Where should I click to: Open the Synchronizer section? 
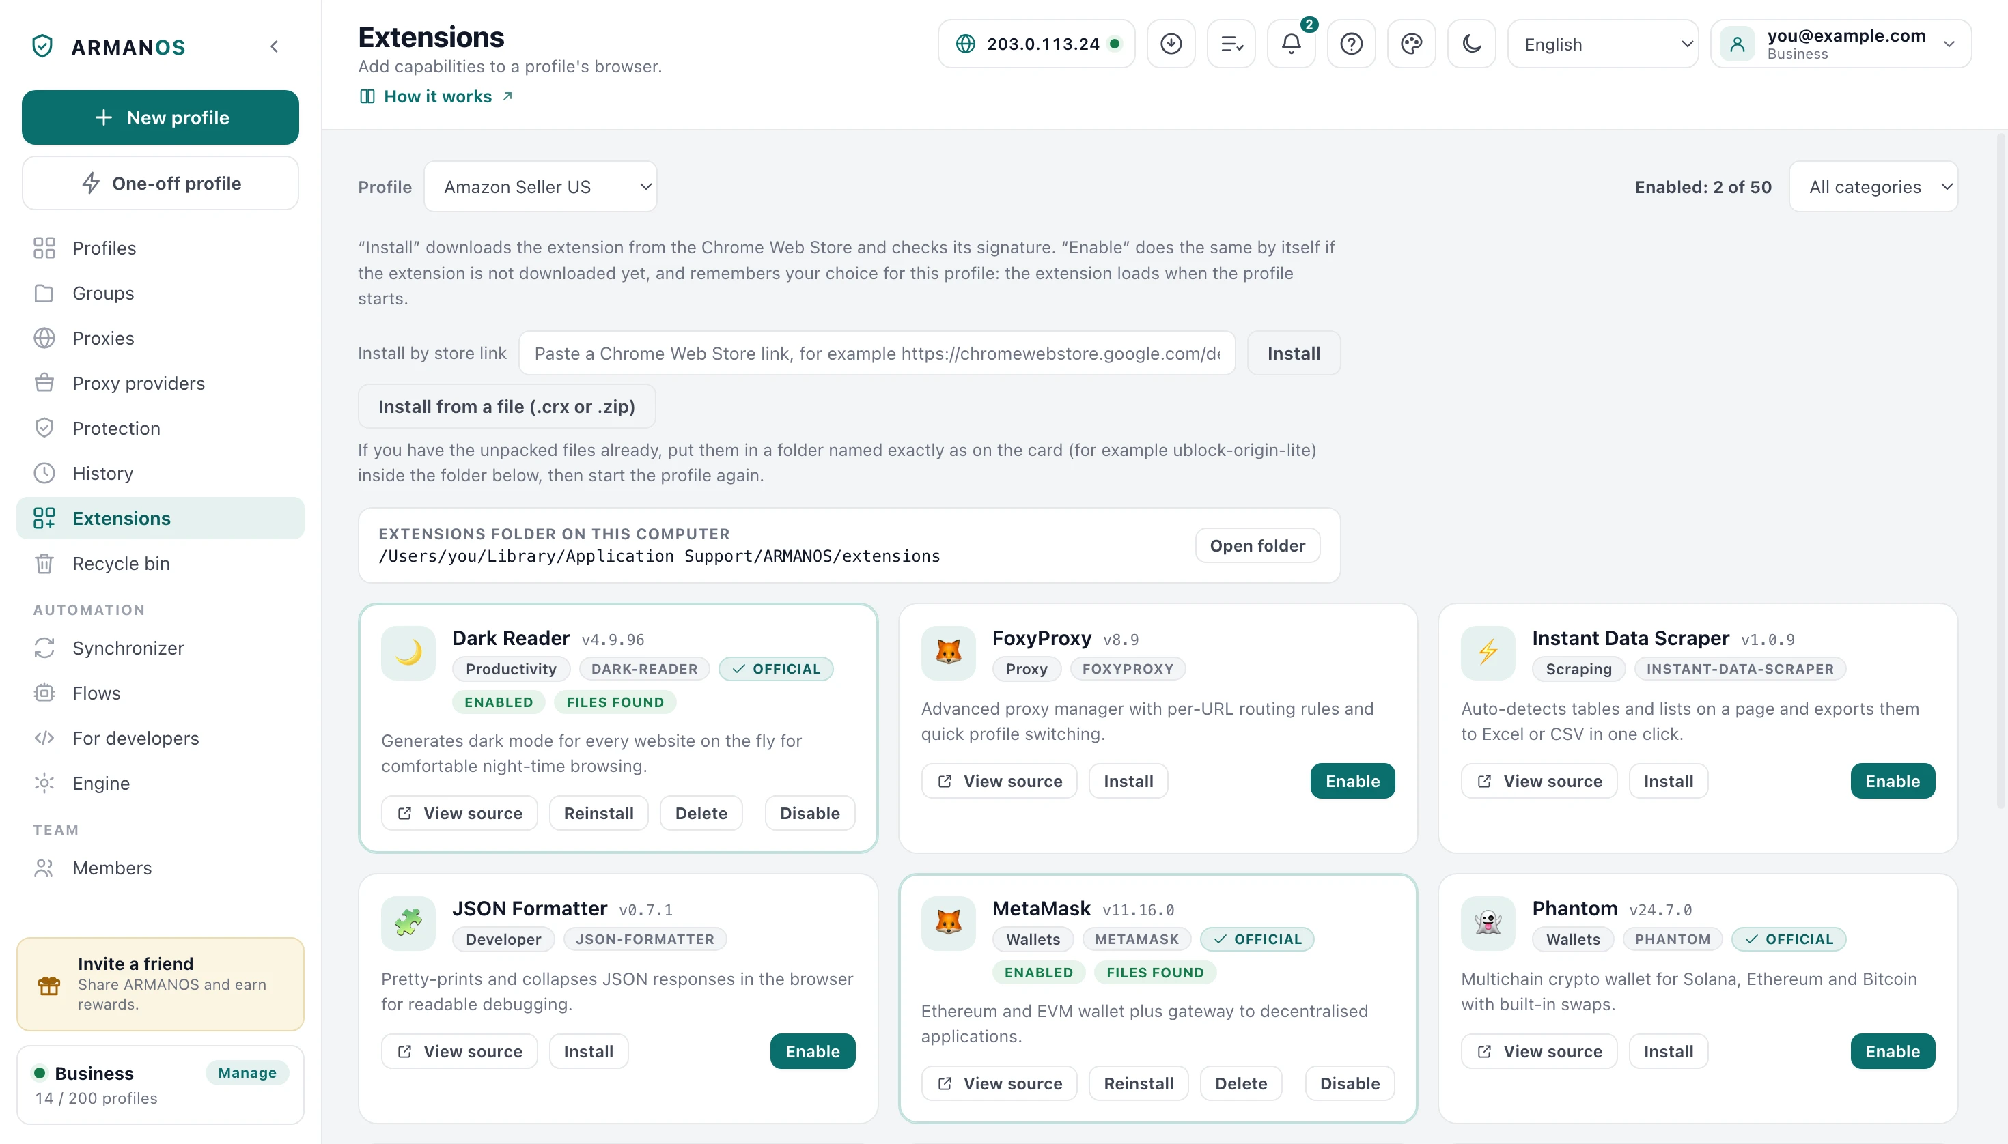tap(161, 648)
